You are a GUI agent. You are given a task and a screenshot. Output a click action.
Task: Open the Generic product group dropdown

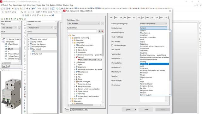tap(166, 23)
